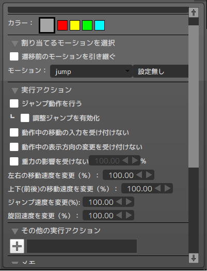
Task: Increase ジャンプ速度 with right arrow
Action: tap(129, 202)
